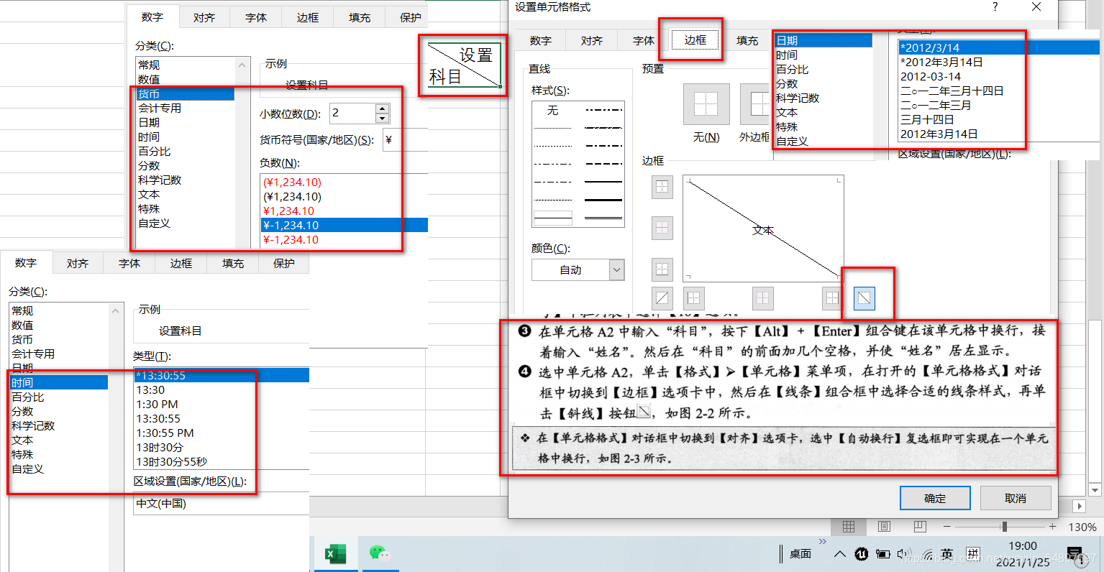Apply the diagonal-up border button
Viewport: 1104px width, 572px height.
(662, 297)
